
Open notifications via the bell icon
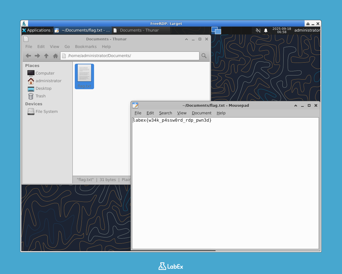266,30
